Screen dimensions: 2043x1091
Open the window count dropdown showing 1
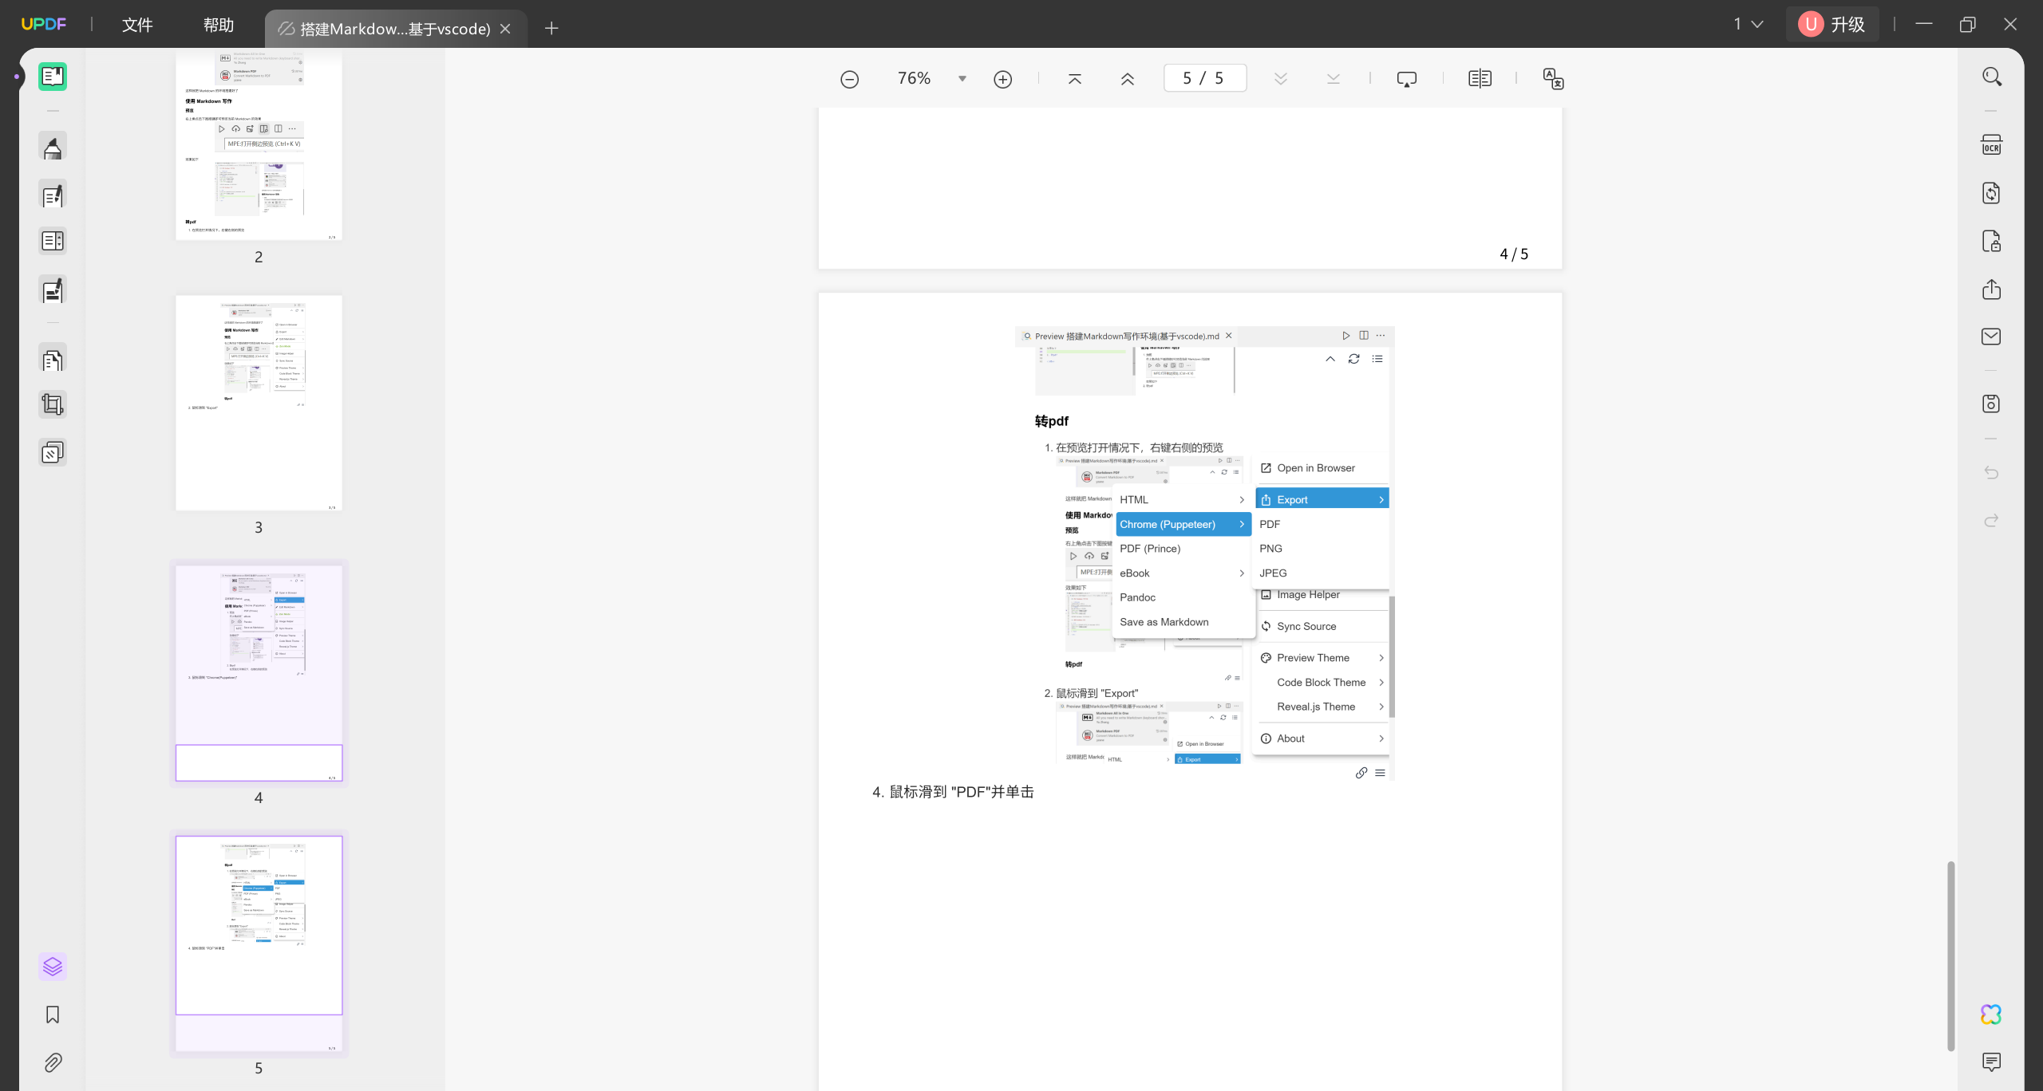1748,25
